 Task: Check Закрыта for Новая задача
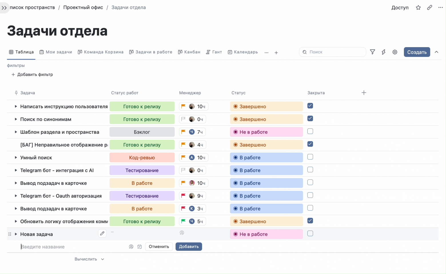pyautogui.click(x=310, y=233)
